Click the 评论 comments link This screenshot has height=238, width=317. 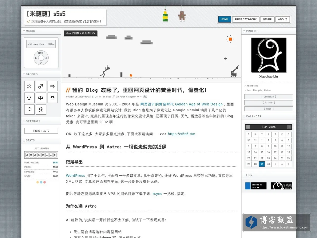coord(145,97)
